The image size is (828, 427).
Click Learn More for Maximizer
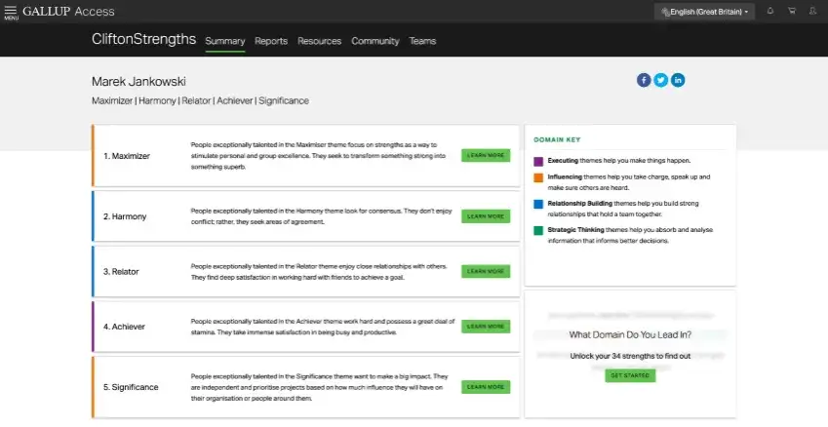486,155
